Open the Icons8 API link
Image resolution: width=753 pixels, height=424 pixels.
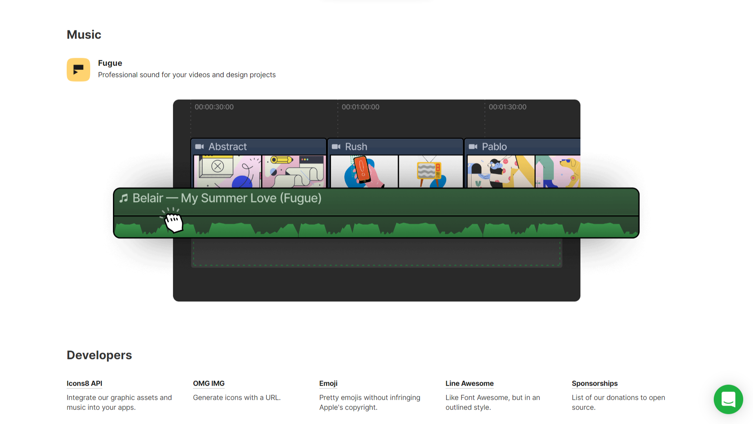coord(84,384)
